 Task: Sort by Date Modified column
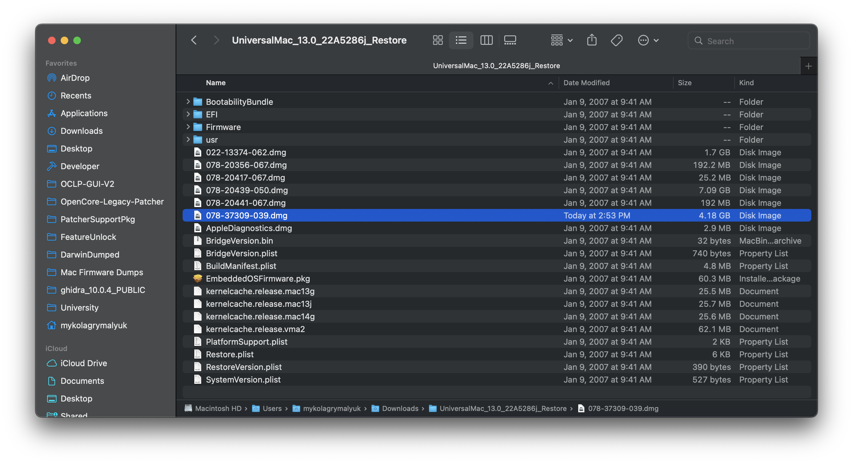pos(586,83)
